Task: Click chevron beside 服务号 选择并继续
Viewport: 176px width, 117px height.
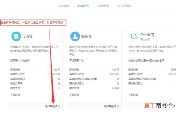Action: [x=118, y=106]
